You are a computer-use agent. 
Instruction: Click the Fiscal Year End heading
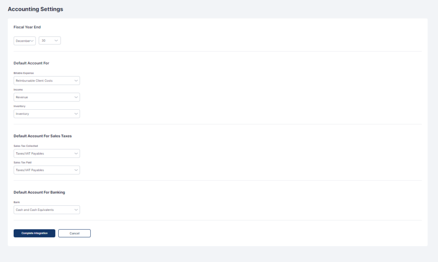click(x=27, y=27)
